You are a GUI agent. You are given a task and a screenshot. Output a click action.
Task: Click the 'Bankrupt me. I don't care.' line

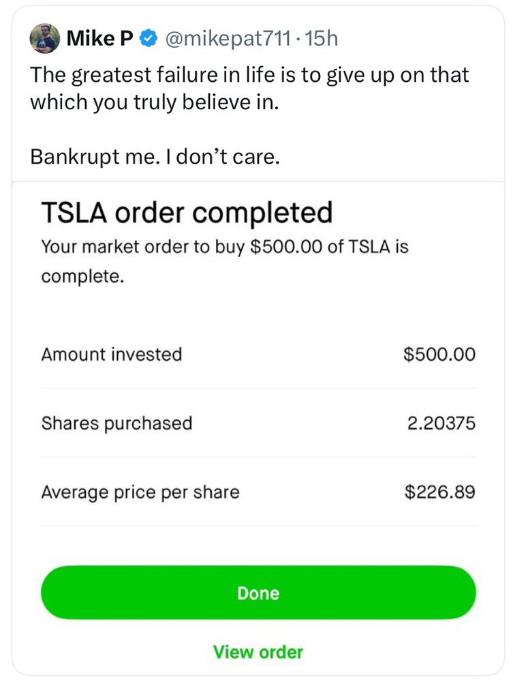pyautogui.click(x=155, y=157)
